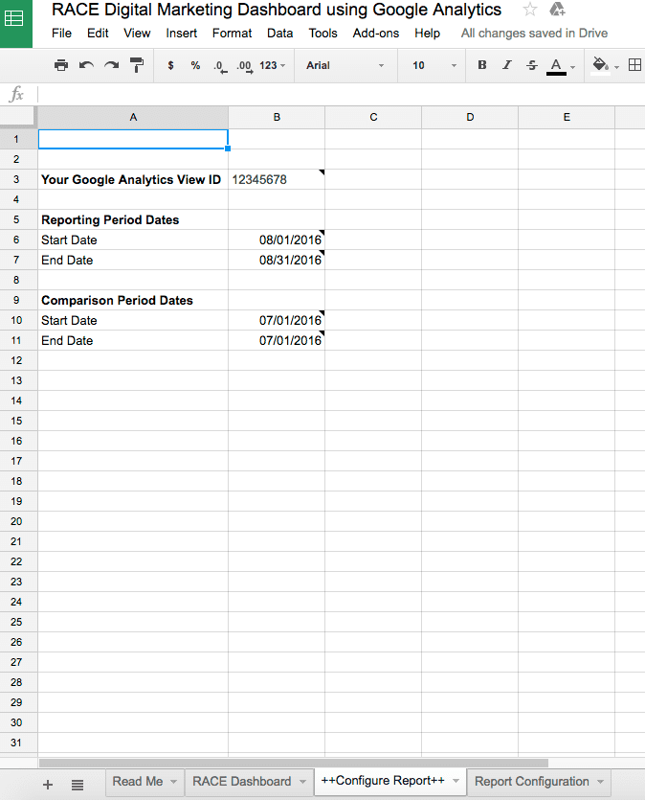Select the paint format tool
Screen dimensions: 645x800
[x=137, y=65]
